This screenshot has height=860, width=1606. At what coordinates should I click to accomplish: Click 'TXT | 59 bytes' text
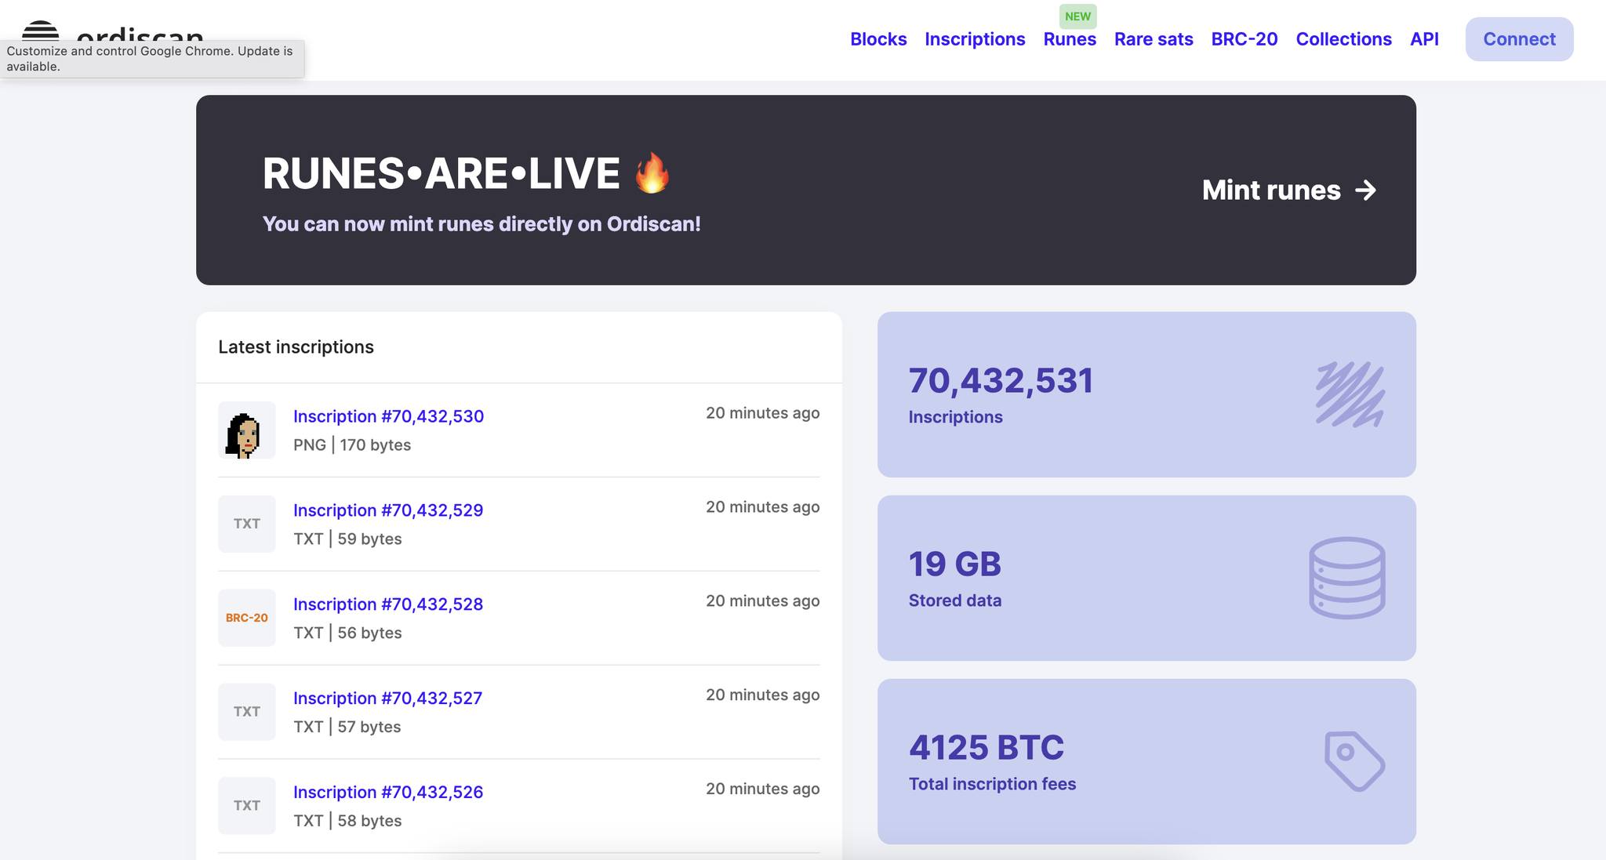tap(347, 539)
